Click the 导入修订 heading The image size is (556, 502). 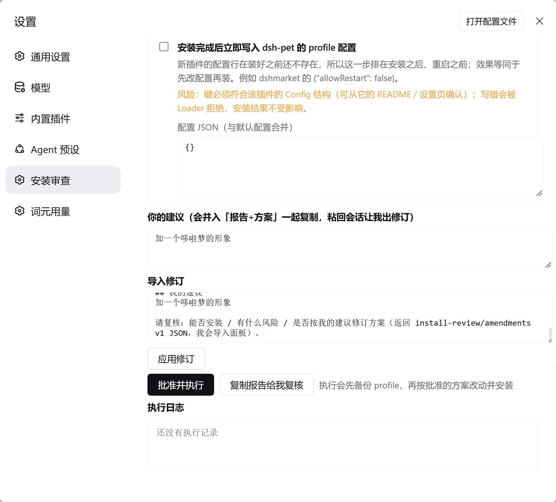(x=166, y=281)
